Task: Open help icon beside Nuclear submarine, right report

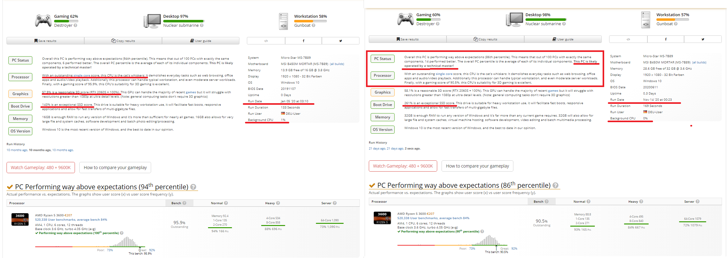Action: click(564, 24)
